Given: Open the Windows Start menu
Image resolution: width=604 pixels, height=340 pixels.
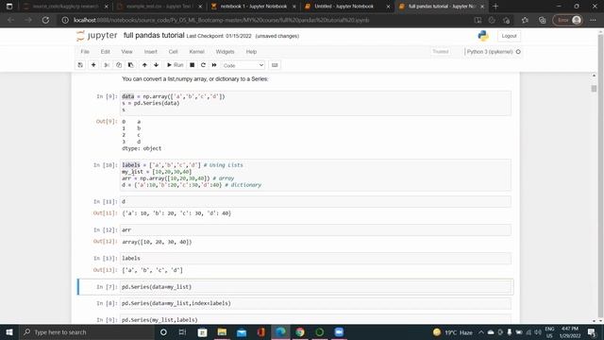Looking at the screenshot, I should point(9,331).
